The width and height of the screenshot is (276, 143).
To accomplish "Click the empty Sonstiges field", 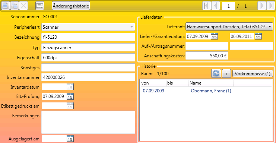I will [x=88, y=68].
